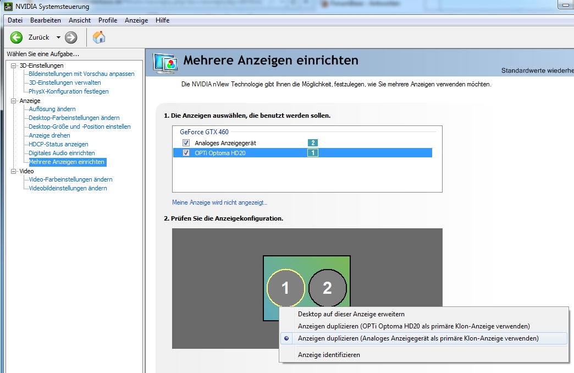This screenshot has width=574, height=373.
Task: Minimize the NVIDIA window
Action: click(566, 5)
